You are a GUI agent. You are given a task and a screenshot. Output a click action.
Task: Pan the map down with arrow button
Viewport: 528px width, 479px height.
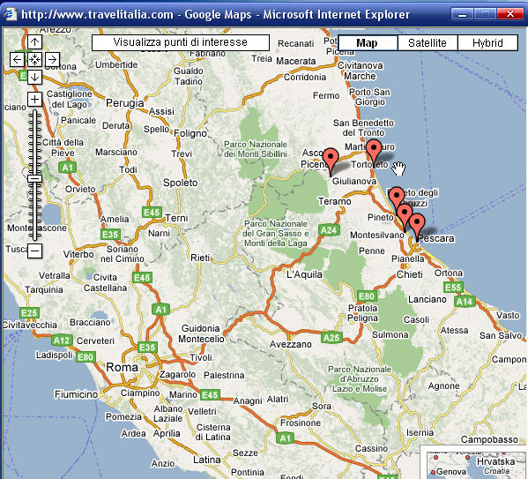coord(34,78)
